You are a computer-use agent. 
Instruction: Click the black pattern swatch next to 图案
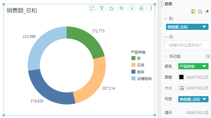181,77
